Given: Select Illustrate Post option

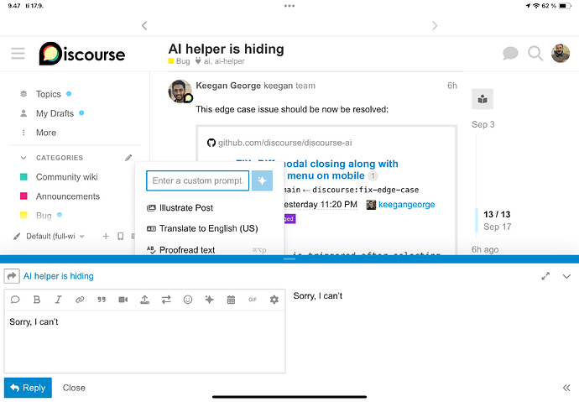Looking at the screenshot, I should pos(180,208).
